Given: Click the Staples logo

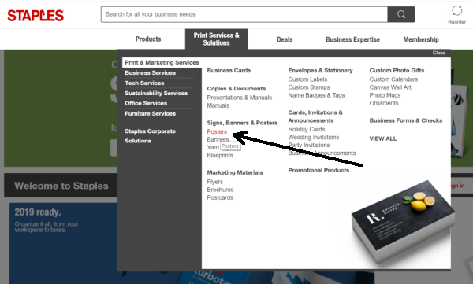Looking at the screenshot, I should coord(35,16).
